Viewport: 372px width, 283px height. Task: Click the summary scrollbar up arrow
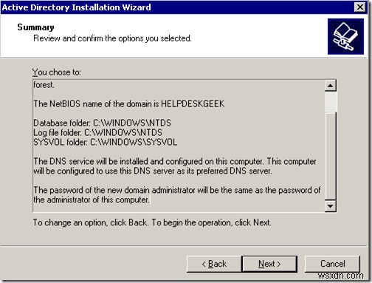click(x=330, y=86)
